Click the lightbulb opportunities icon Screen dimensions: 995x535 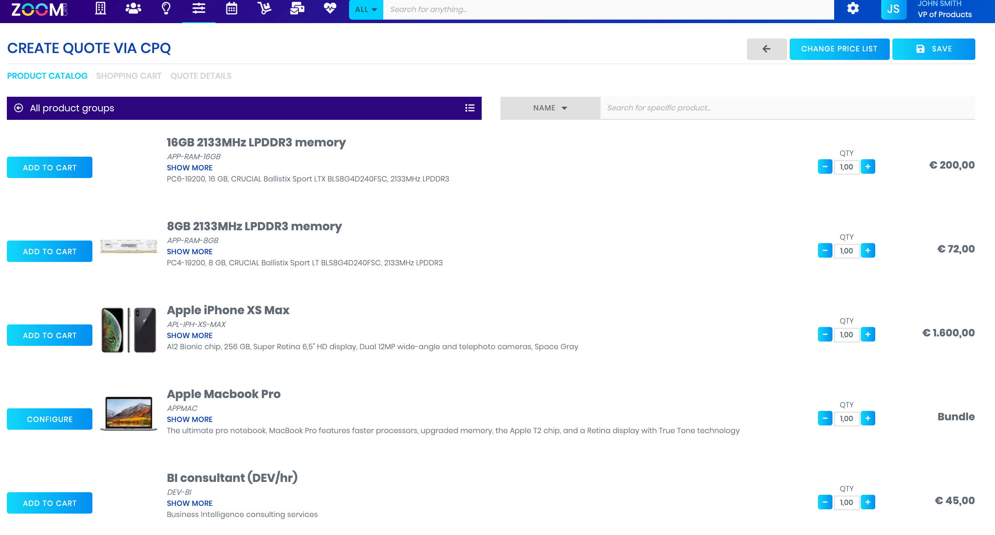[166, 9]
